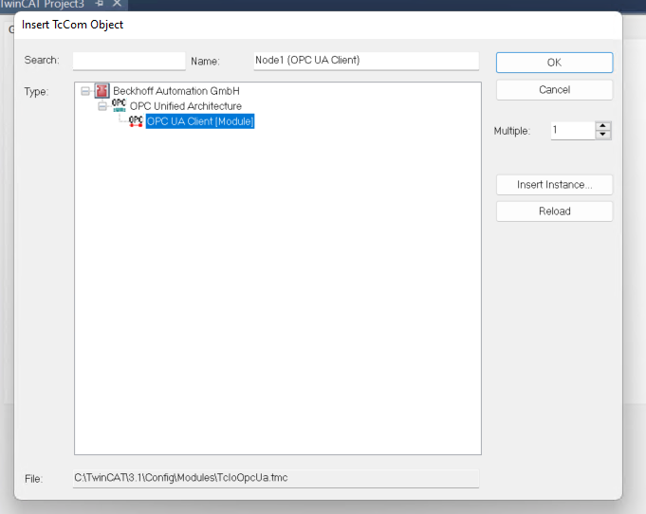
Task: Select the OPC Unified Architecture tree item
Action: pos(186,106)
